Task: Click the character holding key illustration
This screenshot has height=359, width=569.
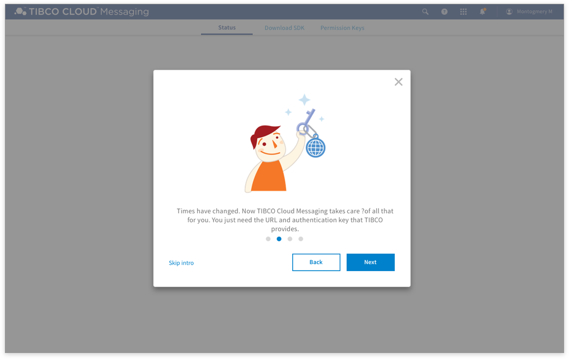Action: pos(285,143)
